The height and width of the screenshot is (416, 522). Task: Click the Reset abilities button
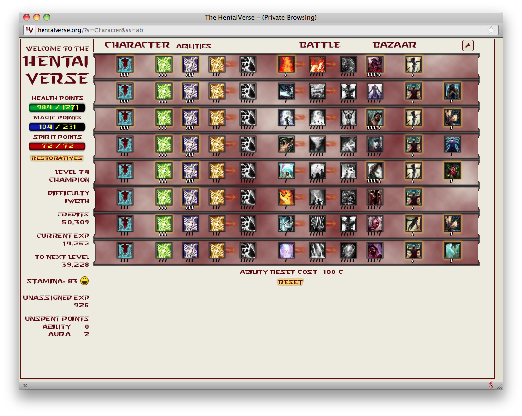pyautogui.click(x=290, y=282)
